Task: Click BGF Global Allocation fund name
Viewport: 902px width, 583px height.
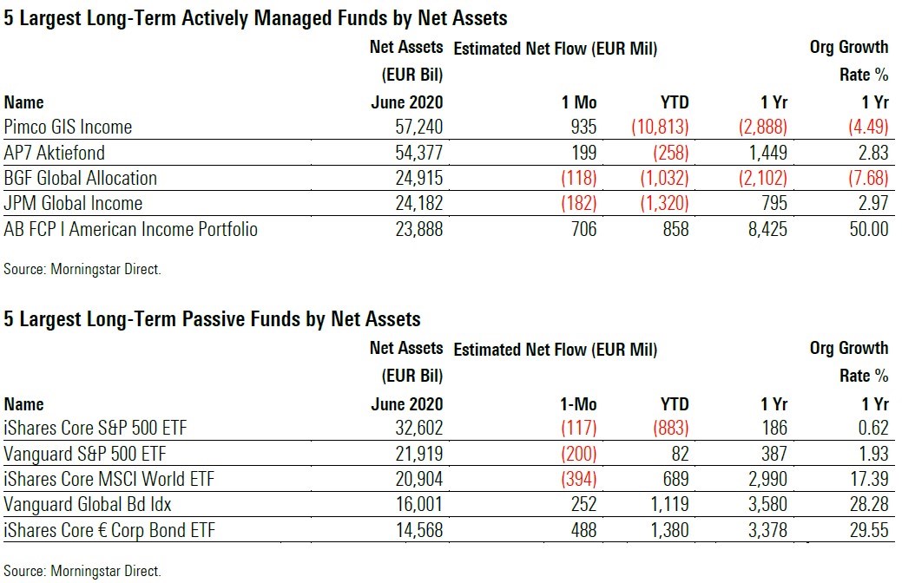Action: tap(81, 179)
